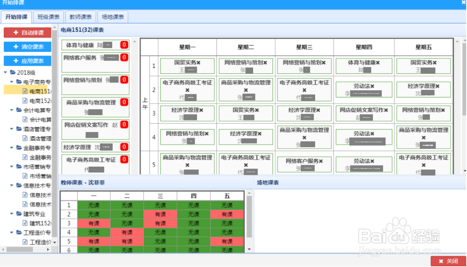Select 网店促销文案写作 in the pending course list
The height and width of the screenshot is (267, 467).
click(x=95, y=130)
